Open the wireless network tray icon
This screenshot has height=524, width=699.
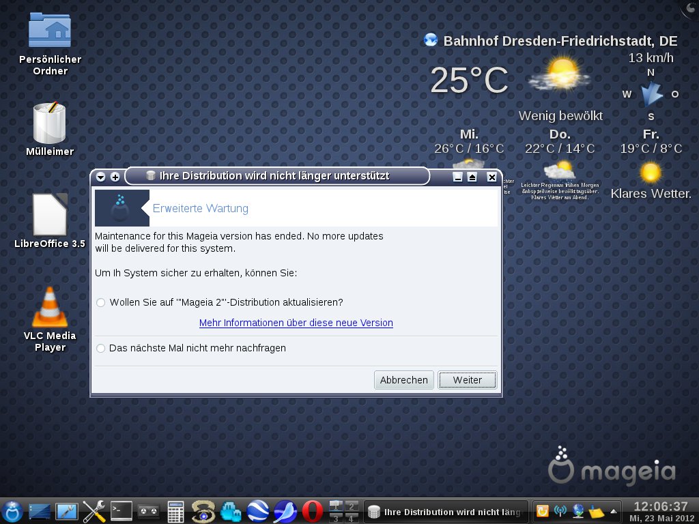point(560,511)
